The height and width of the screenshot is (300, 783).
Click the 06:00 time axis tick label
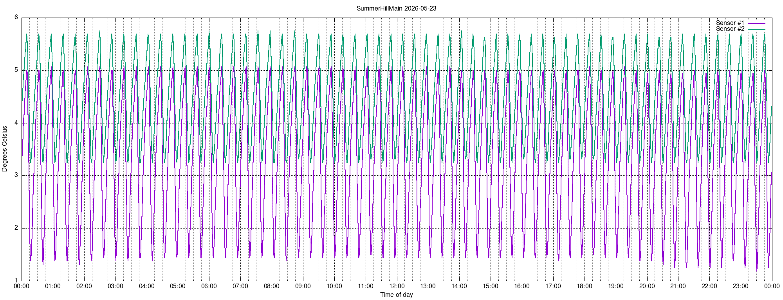(209, 286)
